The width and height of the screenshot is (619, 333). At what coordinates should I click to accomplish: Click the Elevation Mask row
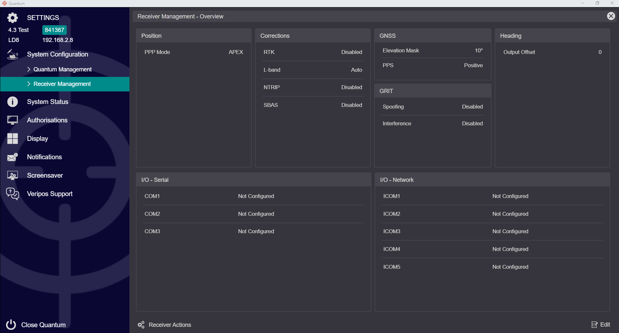tap(433, 50)
